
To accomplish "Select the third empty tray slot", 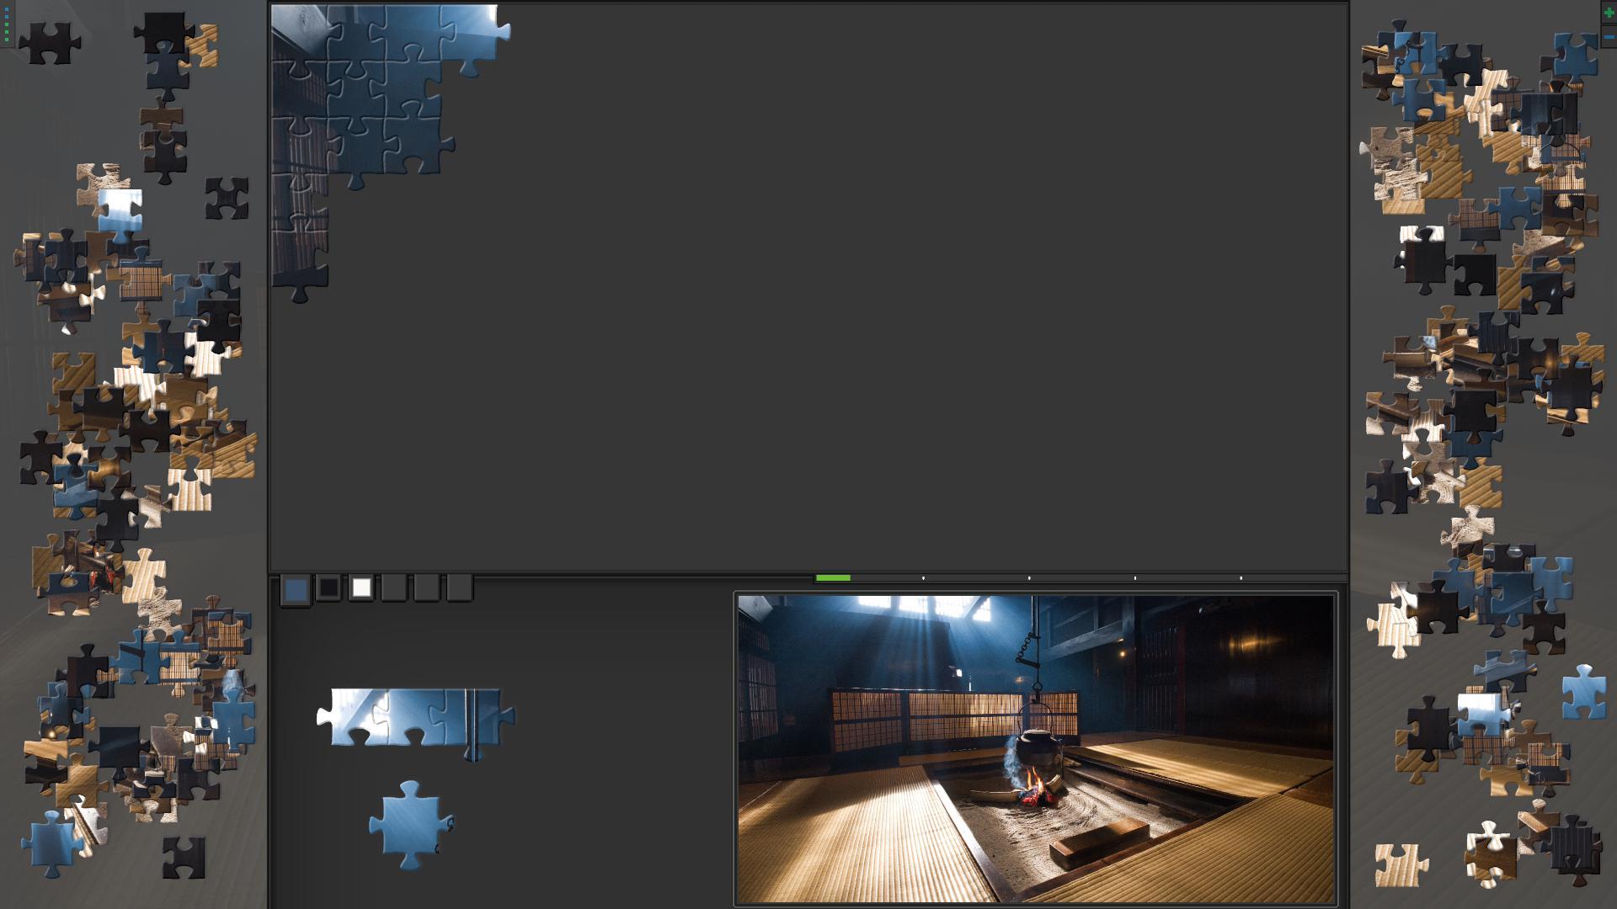I will coord(460,587).
